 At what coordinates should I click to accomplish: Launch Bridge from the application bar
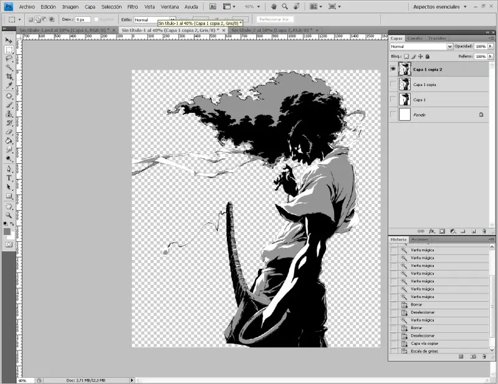pyautogui.click(x=213, y=6)
